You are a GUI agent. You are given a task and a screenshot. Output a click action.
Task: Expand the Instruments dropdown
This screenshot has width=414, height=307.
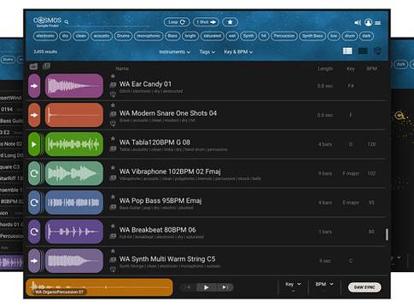(174, 52)
